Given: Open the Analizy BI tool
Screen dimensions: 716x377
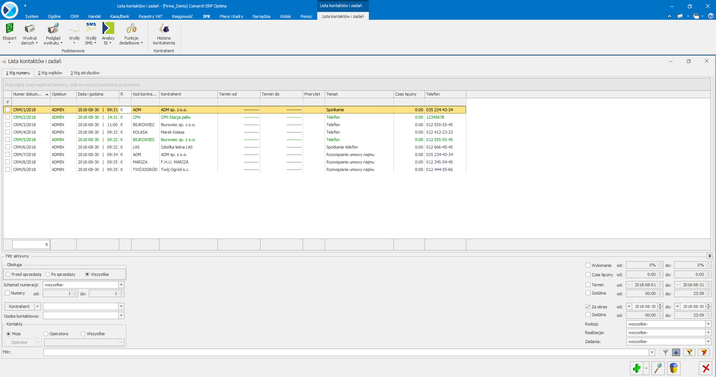Looking at the screenshot, I should click(108, 29).
